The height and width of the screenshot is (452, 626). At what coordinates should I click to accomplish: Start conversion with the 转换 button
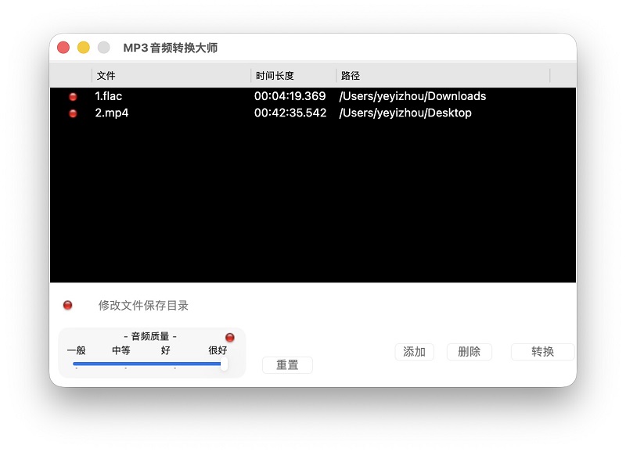542,352
